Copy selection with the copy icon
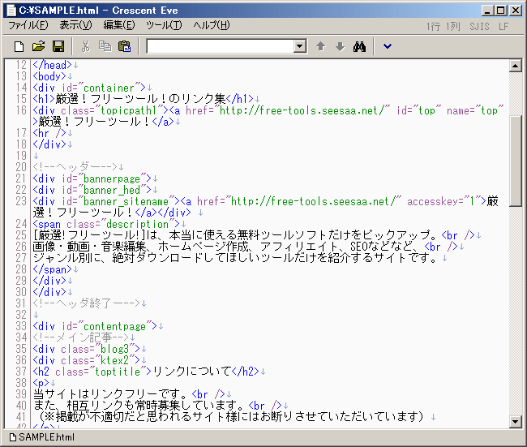 (105, 46)
